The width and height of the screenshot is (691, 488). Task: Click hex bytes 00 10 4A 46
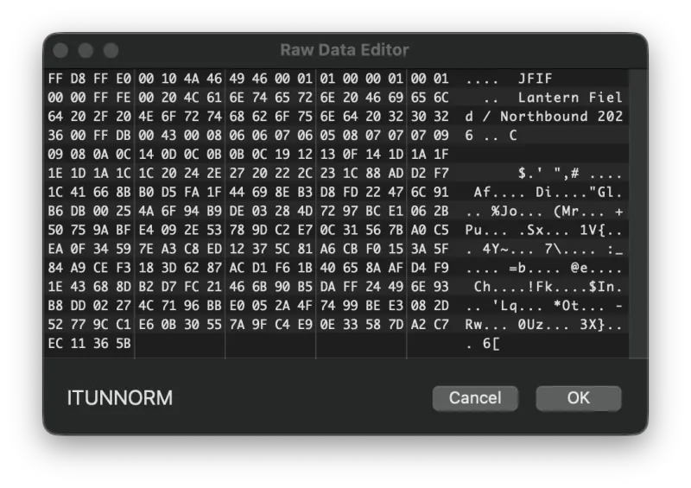pyautogui.click(x=180, y=79)
